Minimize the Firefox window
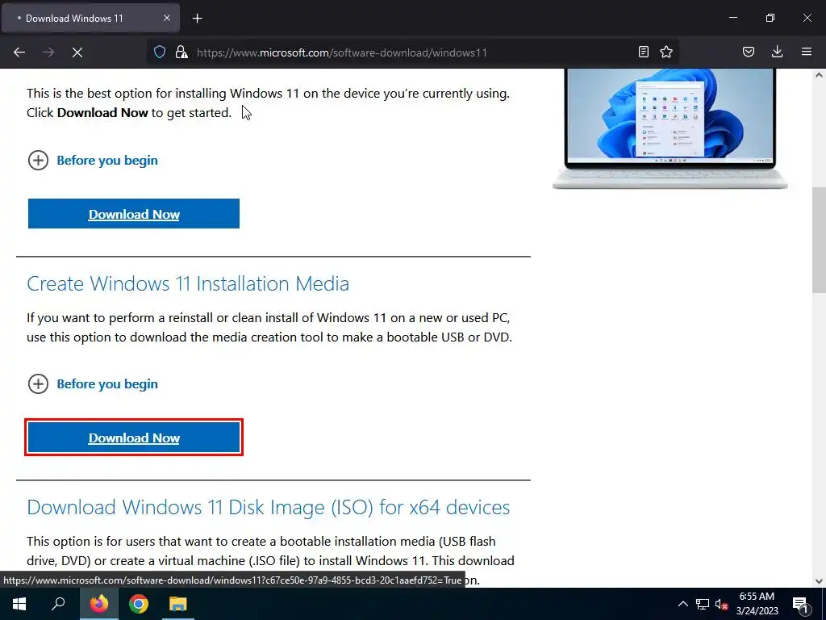This screenshot has height=620, width=826. pyautogui.click(x=732, y=18)
